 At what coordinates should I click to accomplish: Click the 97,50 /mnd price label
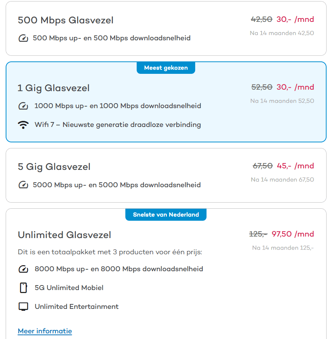[293, 234]
